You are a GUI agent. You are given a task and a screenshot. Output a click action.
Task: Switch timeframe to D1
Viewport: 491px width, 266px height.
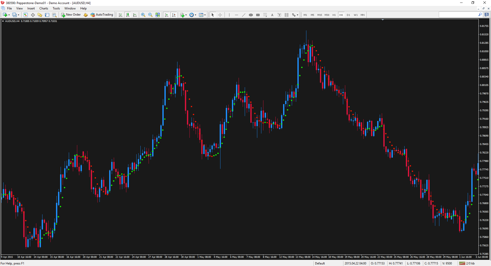(x=348, y=15)
